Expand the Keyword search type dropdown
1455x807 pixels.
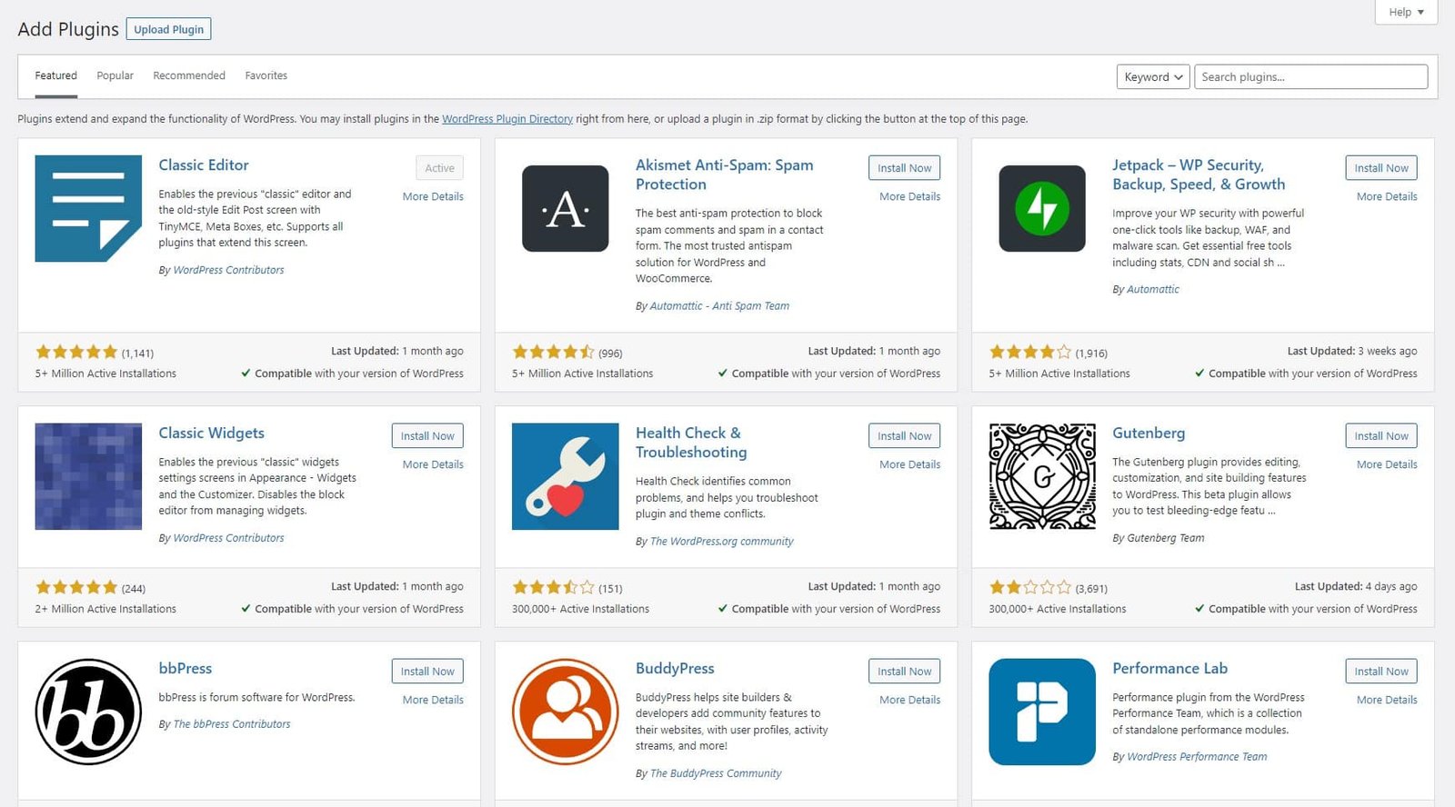[1152, 77]
